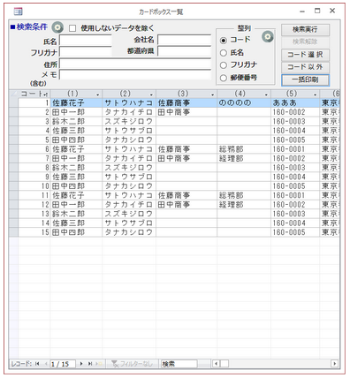Select row header of record 15
The image size is (350, 378).
[13, 232]
